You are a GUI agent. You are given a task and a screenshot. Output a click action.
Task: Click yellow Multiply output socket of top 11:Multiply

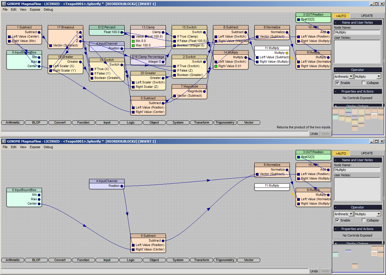pos(287,53)
